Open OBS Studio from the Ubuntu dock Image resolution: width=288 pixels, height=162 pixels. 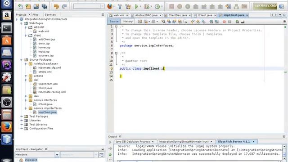click(x=7, y=102)
